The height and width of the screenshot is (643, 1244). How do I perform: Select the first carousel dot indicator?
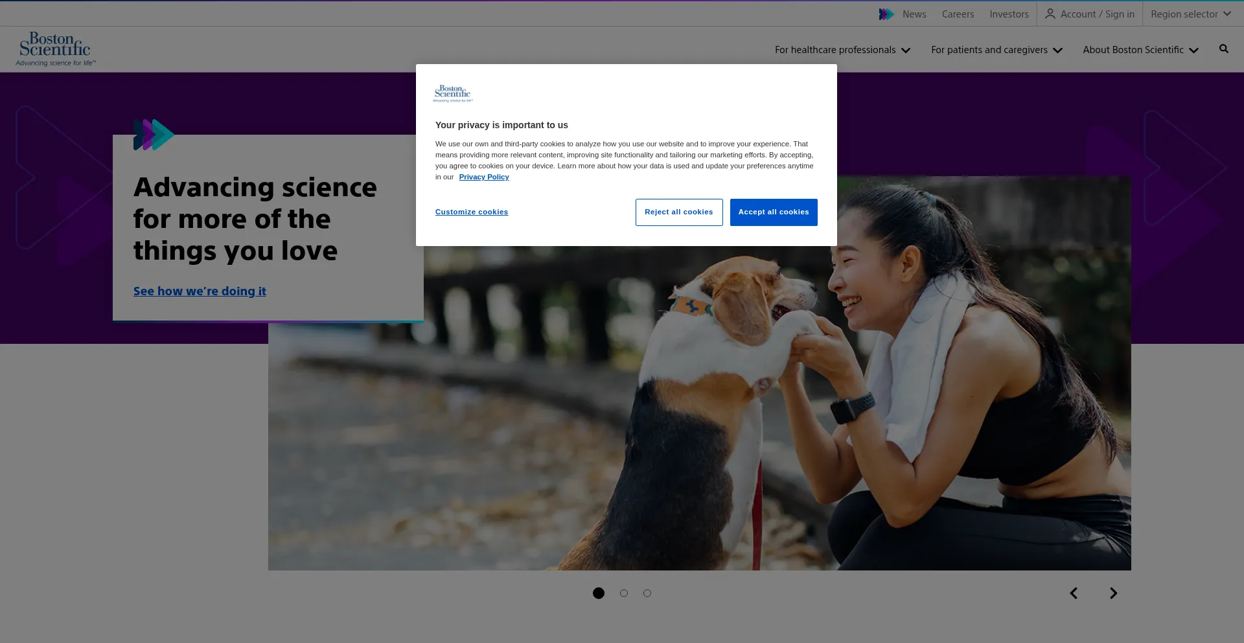(x=599, y=593)
